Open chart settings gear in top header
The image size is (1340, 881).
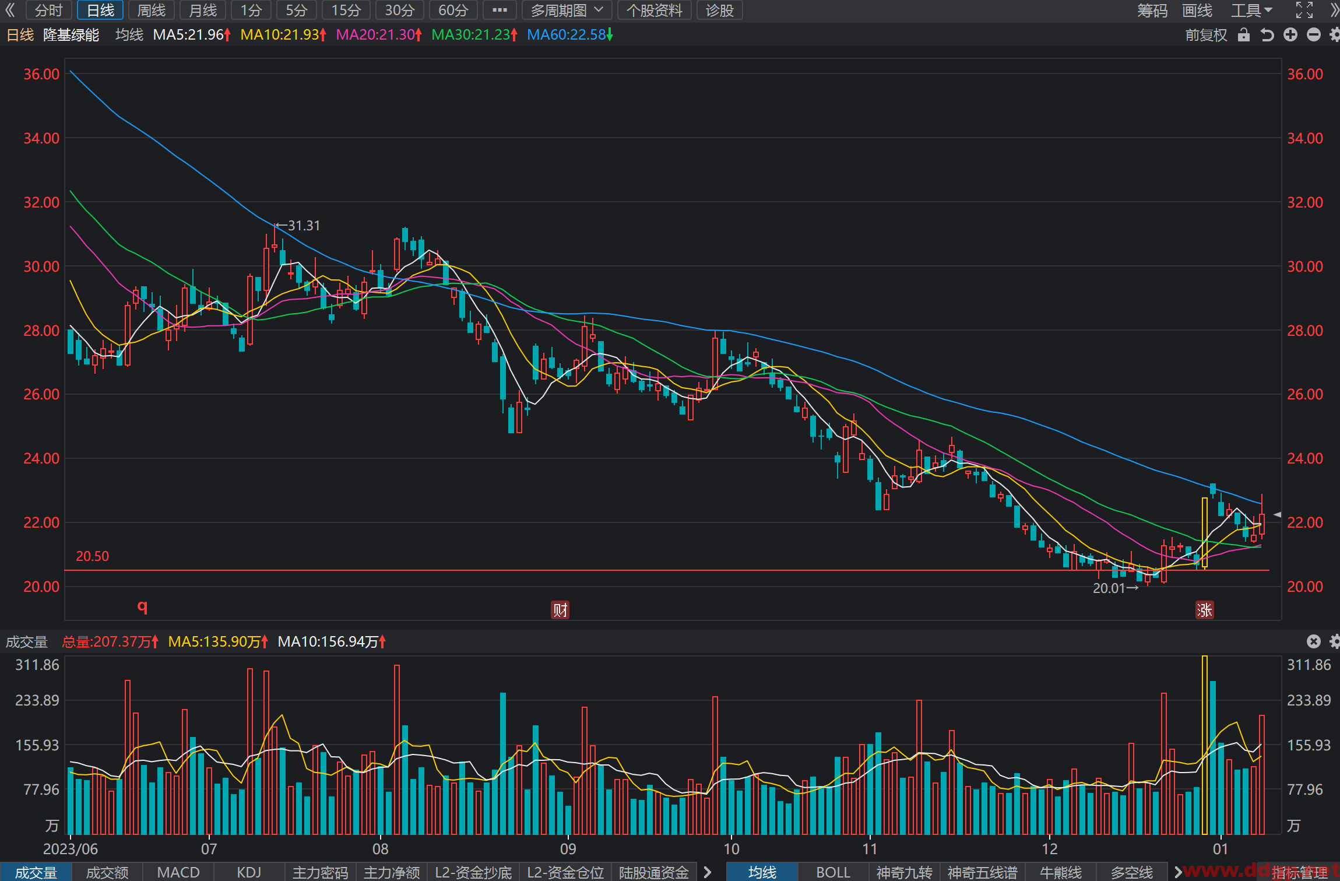[1335, 35]
